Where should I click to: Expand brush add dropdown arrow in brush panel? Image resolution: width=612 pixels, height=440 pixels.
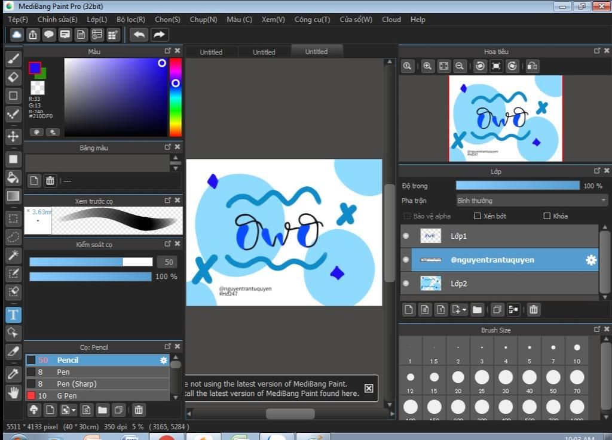(74, 410)
